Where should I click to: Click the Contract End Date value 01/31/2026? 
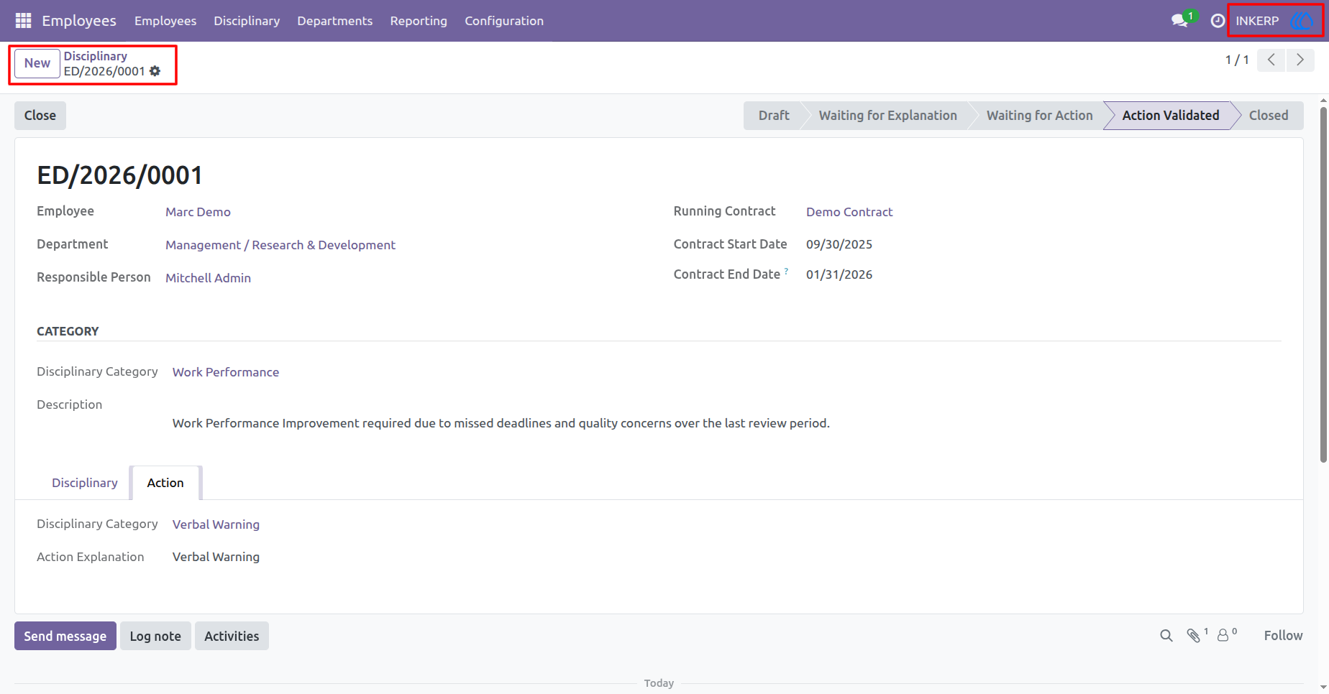tap(839, 274)
